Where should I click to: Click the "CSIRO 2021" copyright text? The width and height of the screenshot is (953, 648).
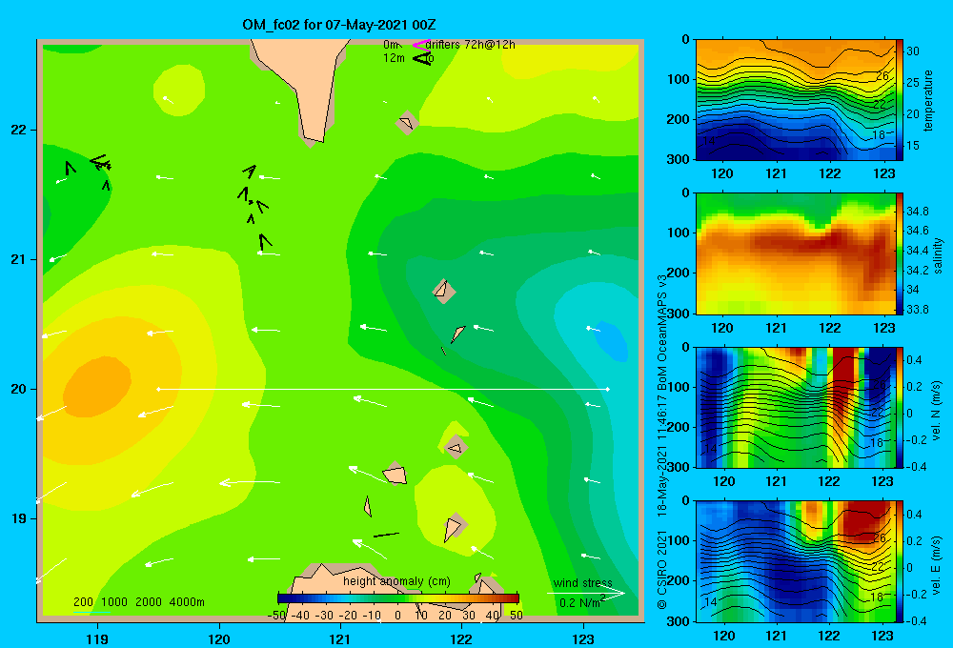coord(662,570)
